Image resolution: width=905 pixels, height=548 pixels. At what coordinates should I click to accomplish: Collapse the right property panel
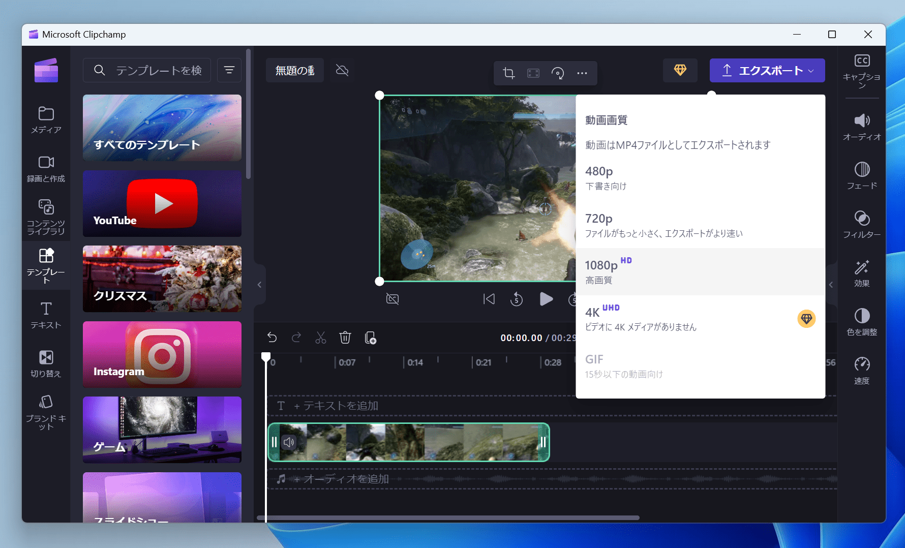(831, 285)
